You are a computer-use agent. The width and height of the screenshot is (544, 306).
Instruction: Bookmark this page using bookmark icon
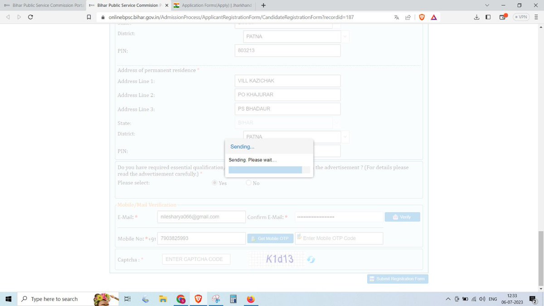click(89, 17)
